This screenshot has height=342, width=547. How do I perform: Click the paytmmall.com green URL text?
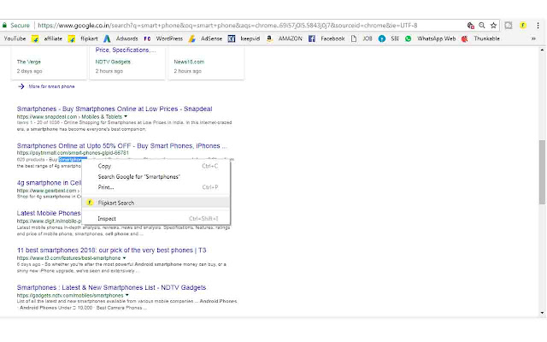(x=73, y=153)
